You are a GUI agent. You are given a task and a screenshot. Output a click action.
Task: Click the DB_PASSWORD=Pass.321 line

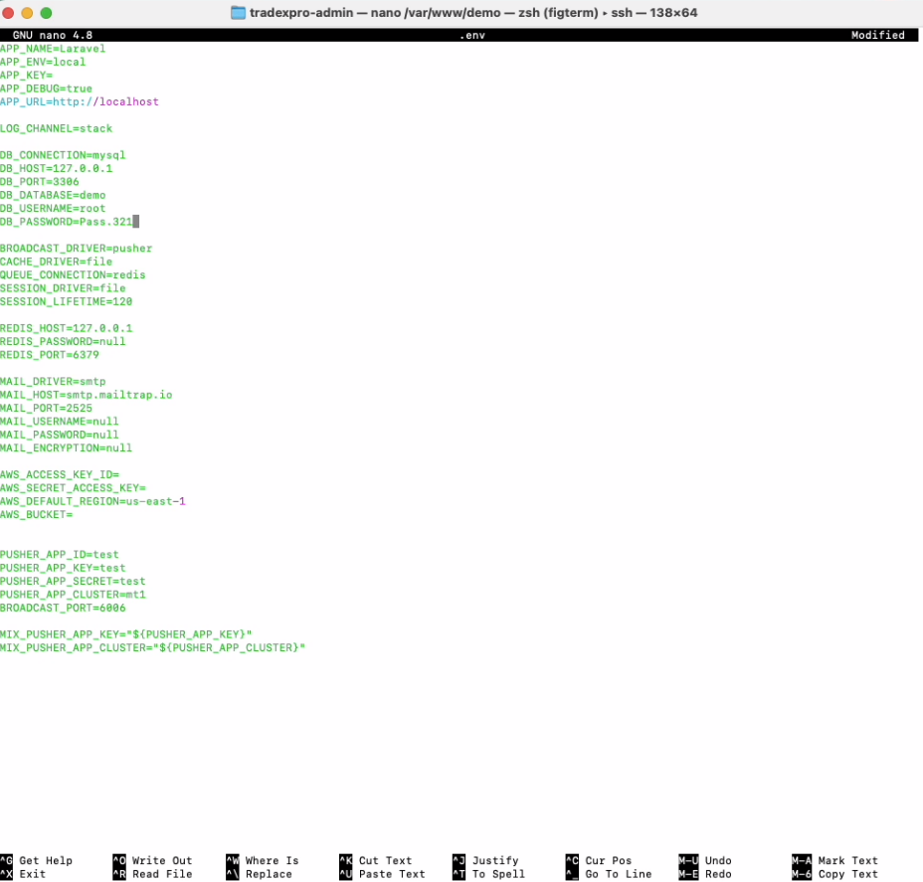point(66,222)
